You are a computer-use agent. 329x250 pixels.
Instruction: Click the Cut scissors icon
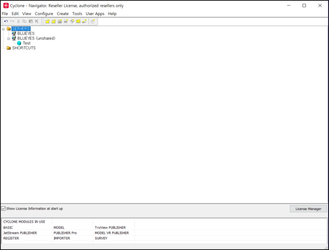(18, 21)
